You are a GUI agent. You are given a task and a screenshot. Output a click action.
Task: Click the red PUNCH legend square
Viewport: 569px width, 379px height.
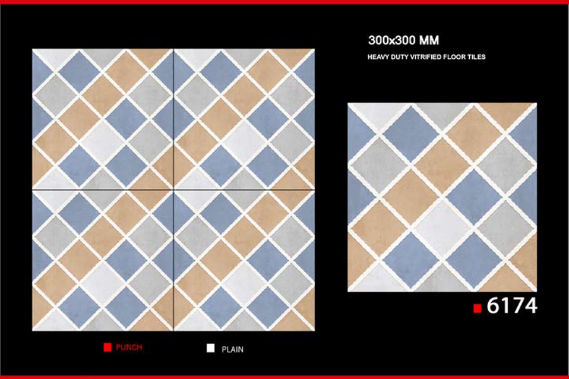pyautogui.click(x=107, y=347)
